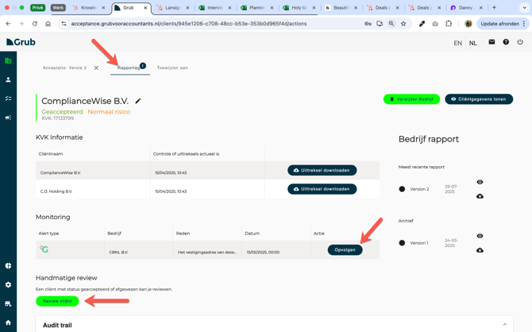The height and width of the screenshot is (332, 532).
Task: Collapse the Audit trail section
Action: (505, 325)
